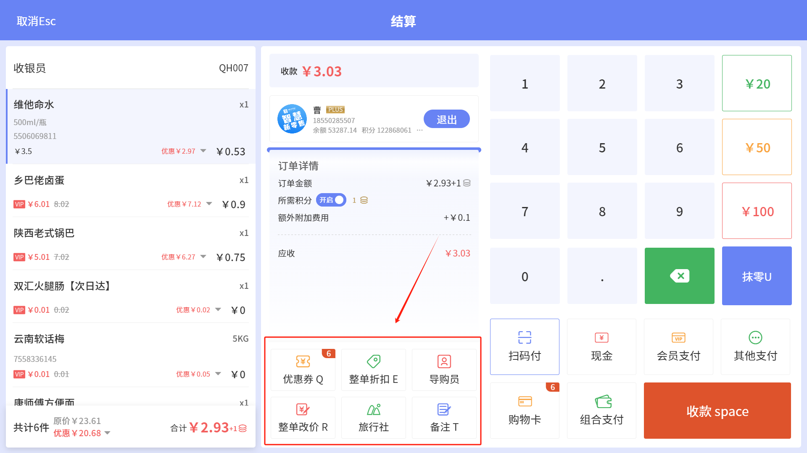The image size is (807, 453).
Task: Tap keypad digit 2
Action: pos(602,83)
